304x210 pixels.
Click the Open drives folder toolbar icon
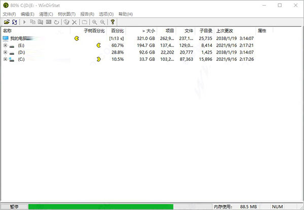pos(7,22)
